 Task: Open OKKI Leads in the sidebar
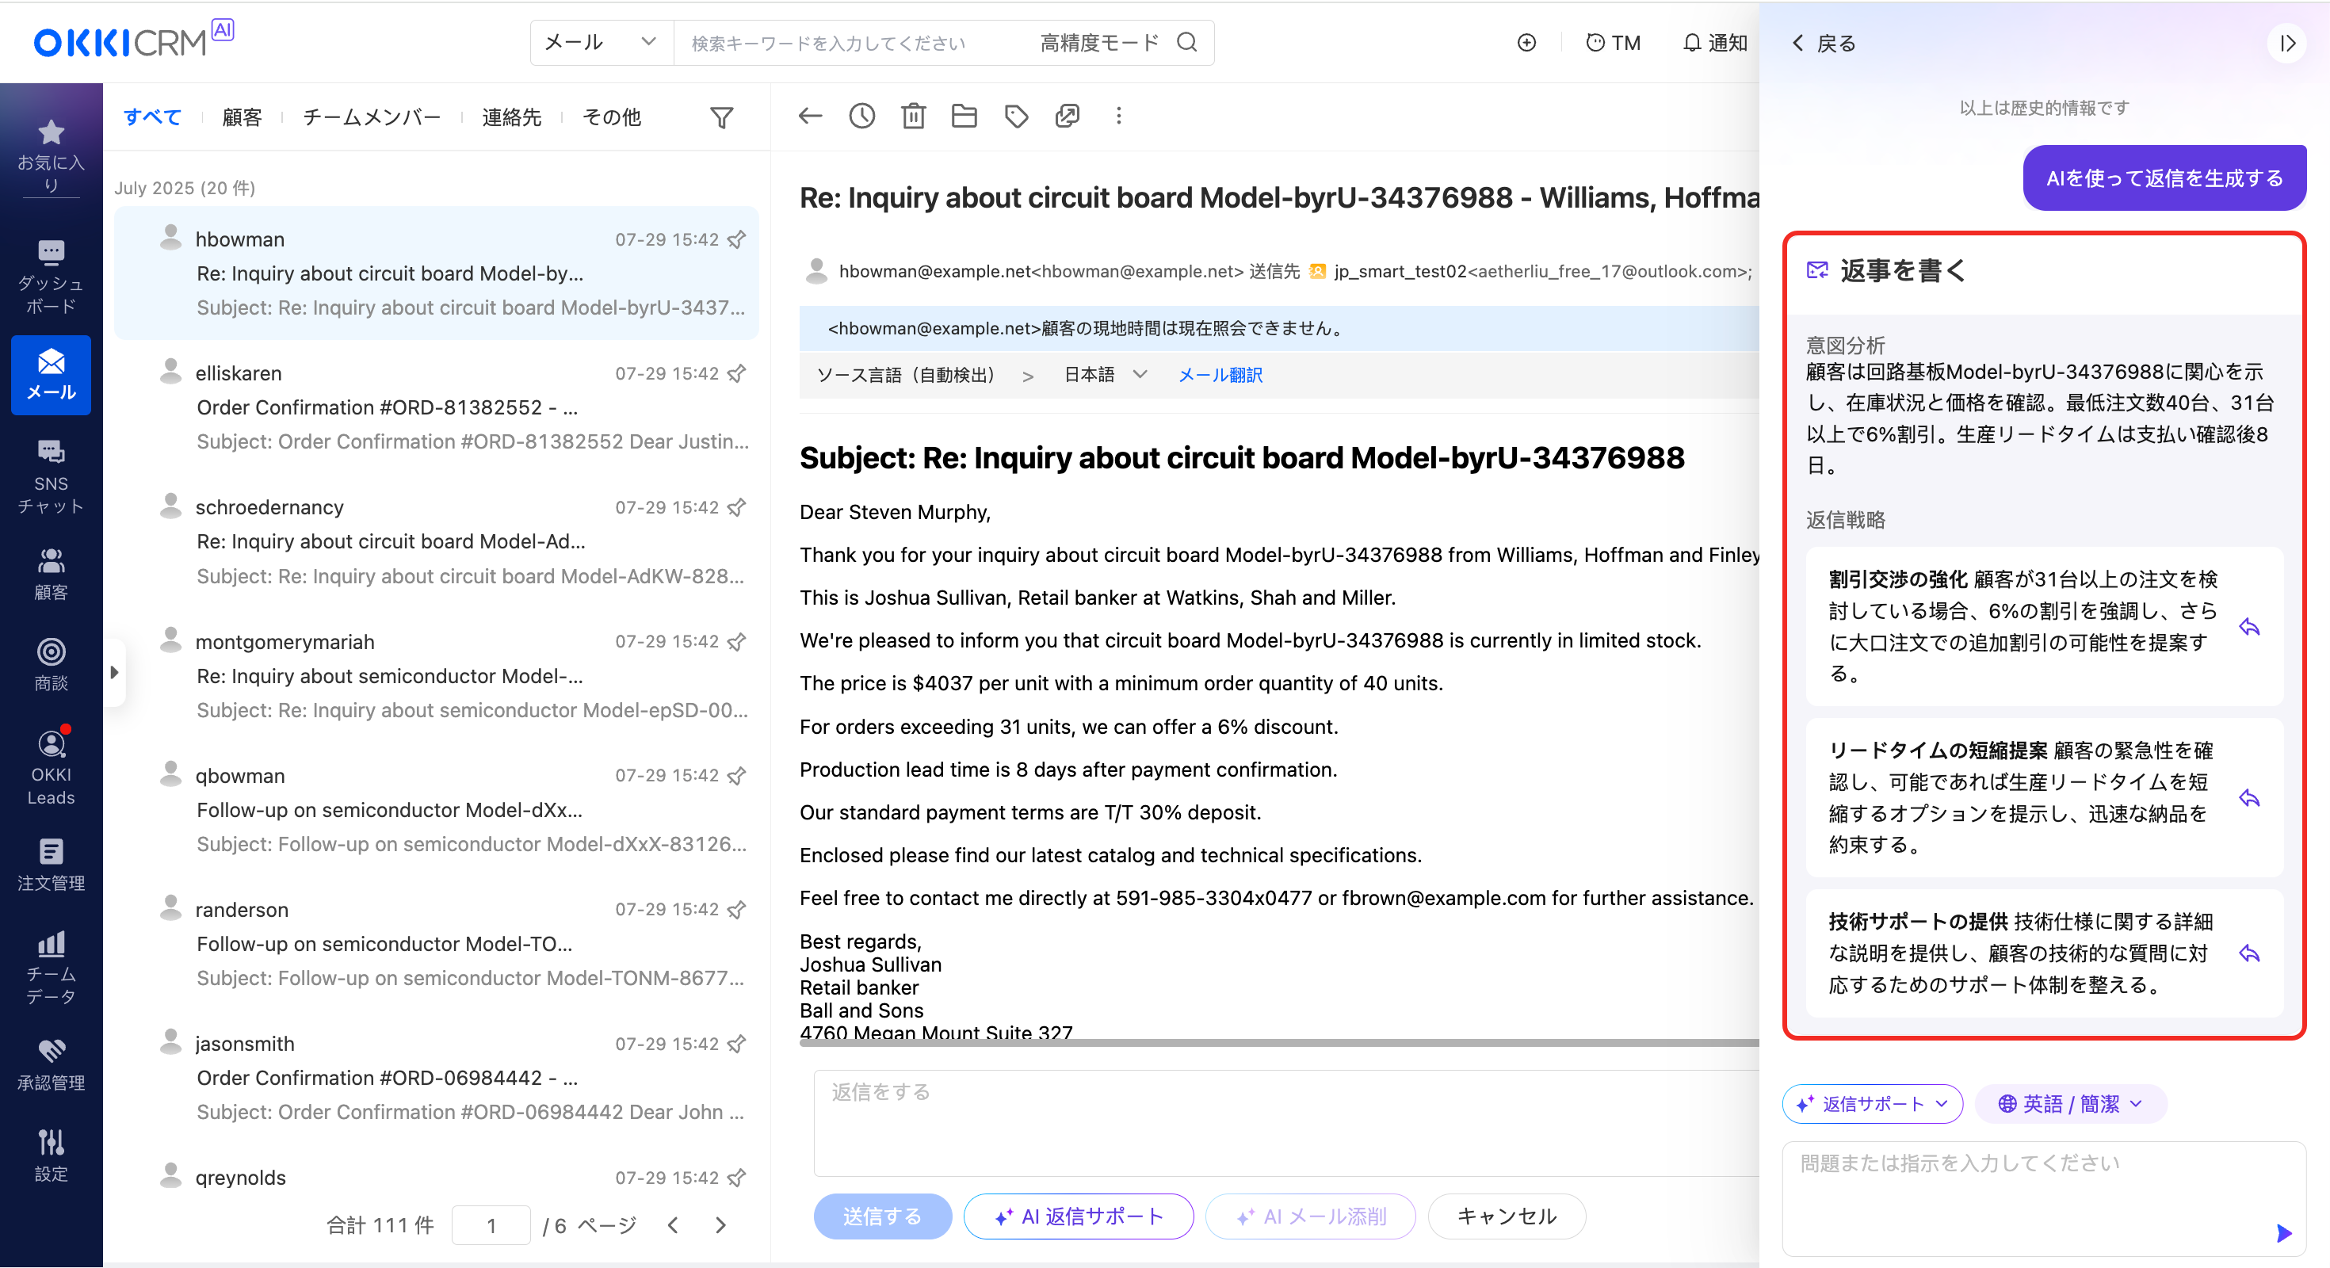point(51,766)
